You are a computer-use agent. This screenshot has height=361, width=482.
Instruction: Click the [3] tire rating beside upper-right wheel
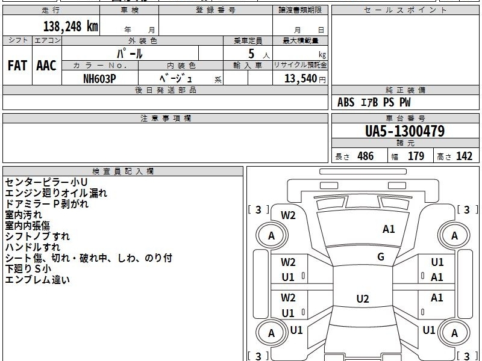tap(467, 209)
